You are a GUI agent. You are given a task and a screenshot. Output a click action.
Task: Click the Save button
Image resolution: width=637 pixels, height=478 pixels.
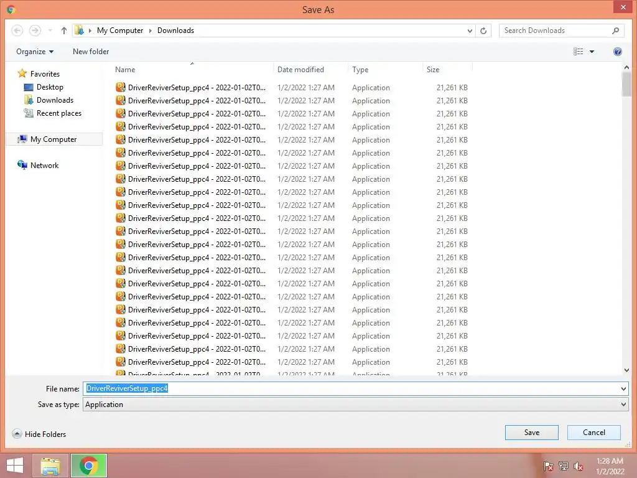click(x=532, y=433)
